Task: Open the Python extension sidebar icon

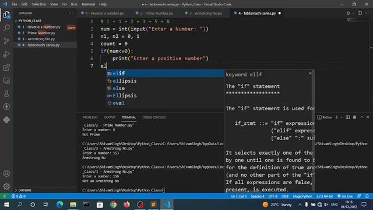Action: point(6,120)
